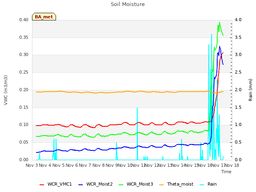Click the green WCR_Moist3 peak near 0.39
256x192 pixels.
pyautogui.click(x=220, y=22)
